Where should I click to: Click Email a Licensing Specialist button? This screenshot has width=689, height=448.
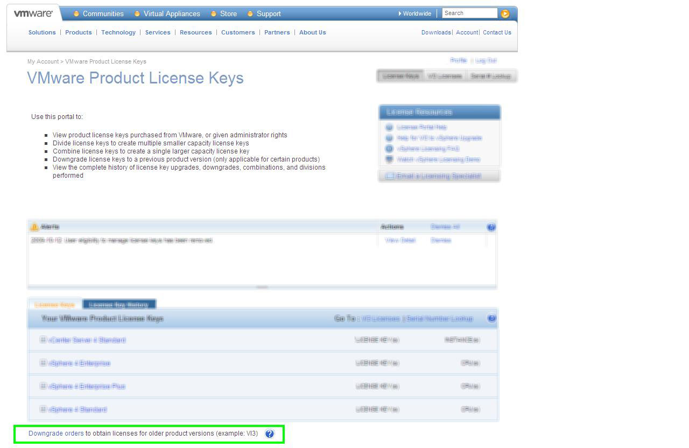(439, 176)
